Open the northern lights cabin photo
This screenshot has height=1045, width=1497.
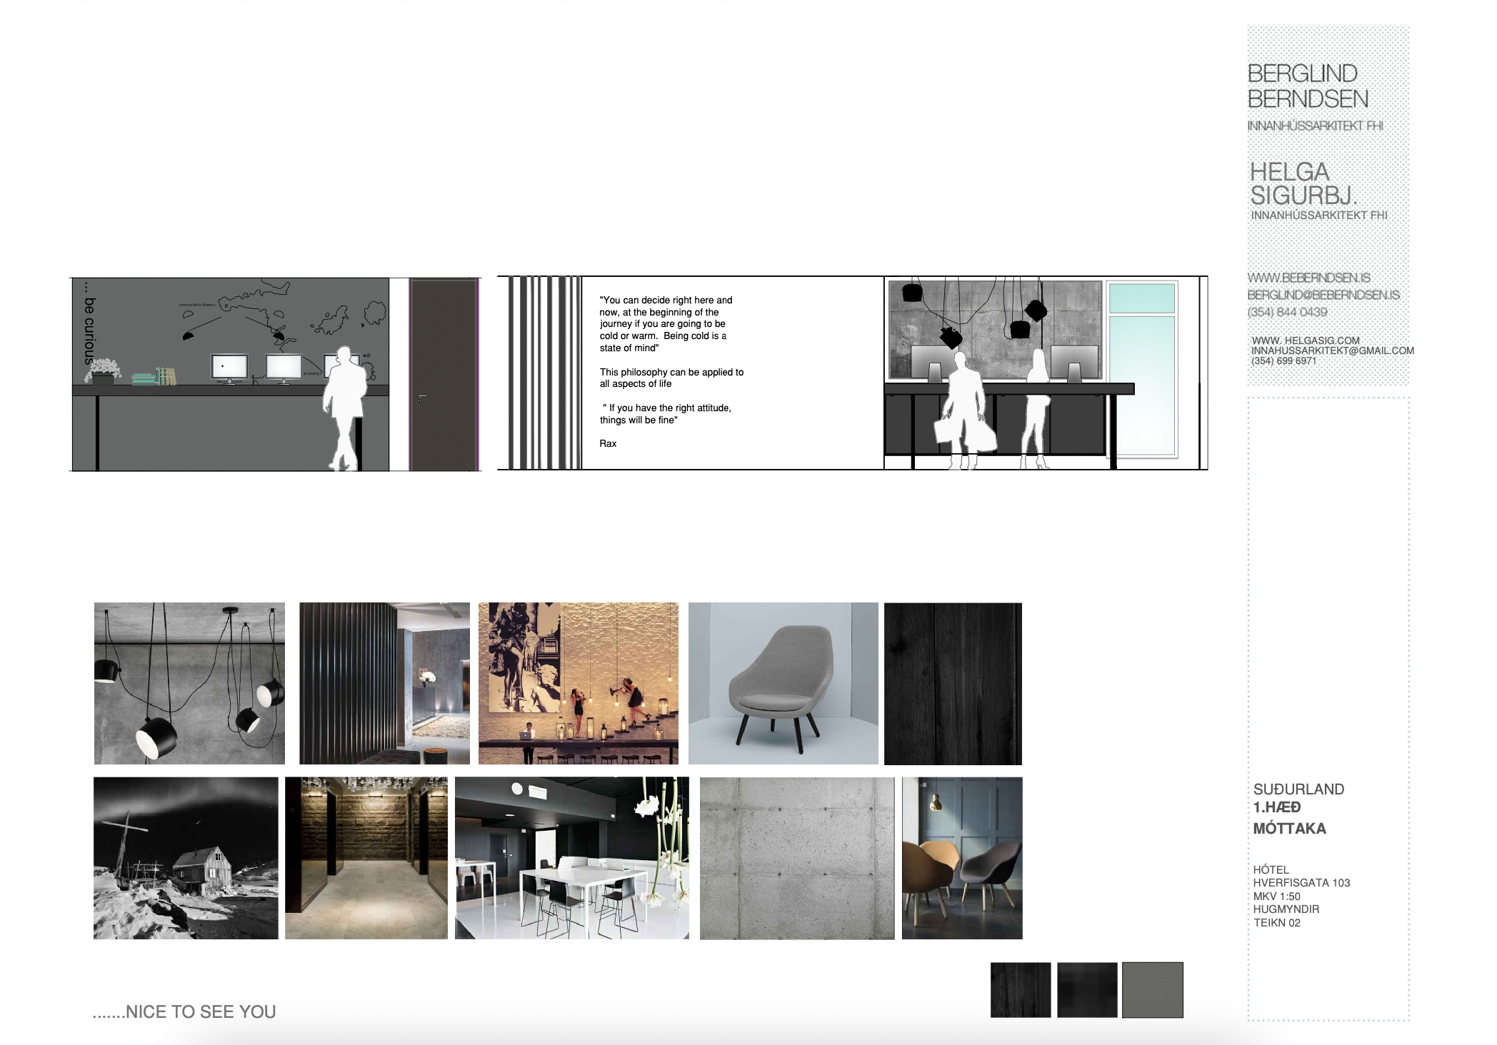[x=186, y=857]
